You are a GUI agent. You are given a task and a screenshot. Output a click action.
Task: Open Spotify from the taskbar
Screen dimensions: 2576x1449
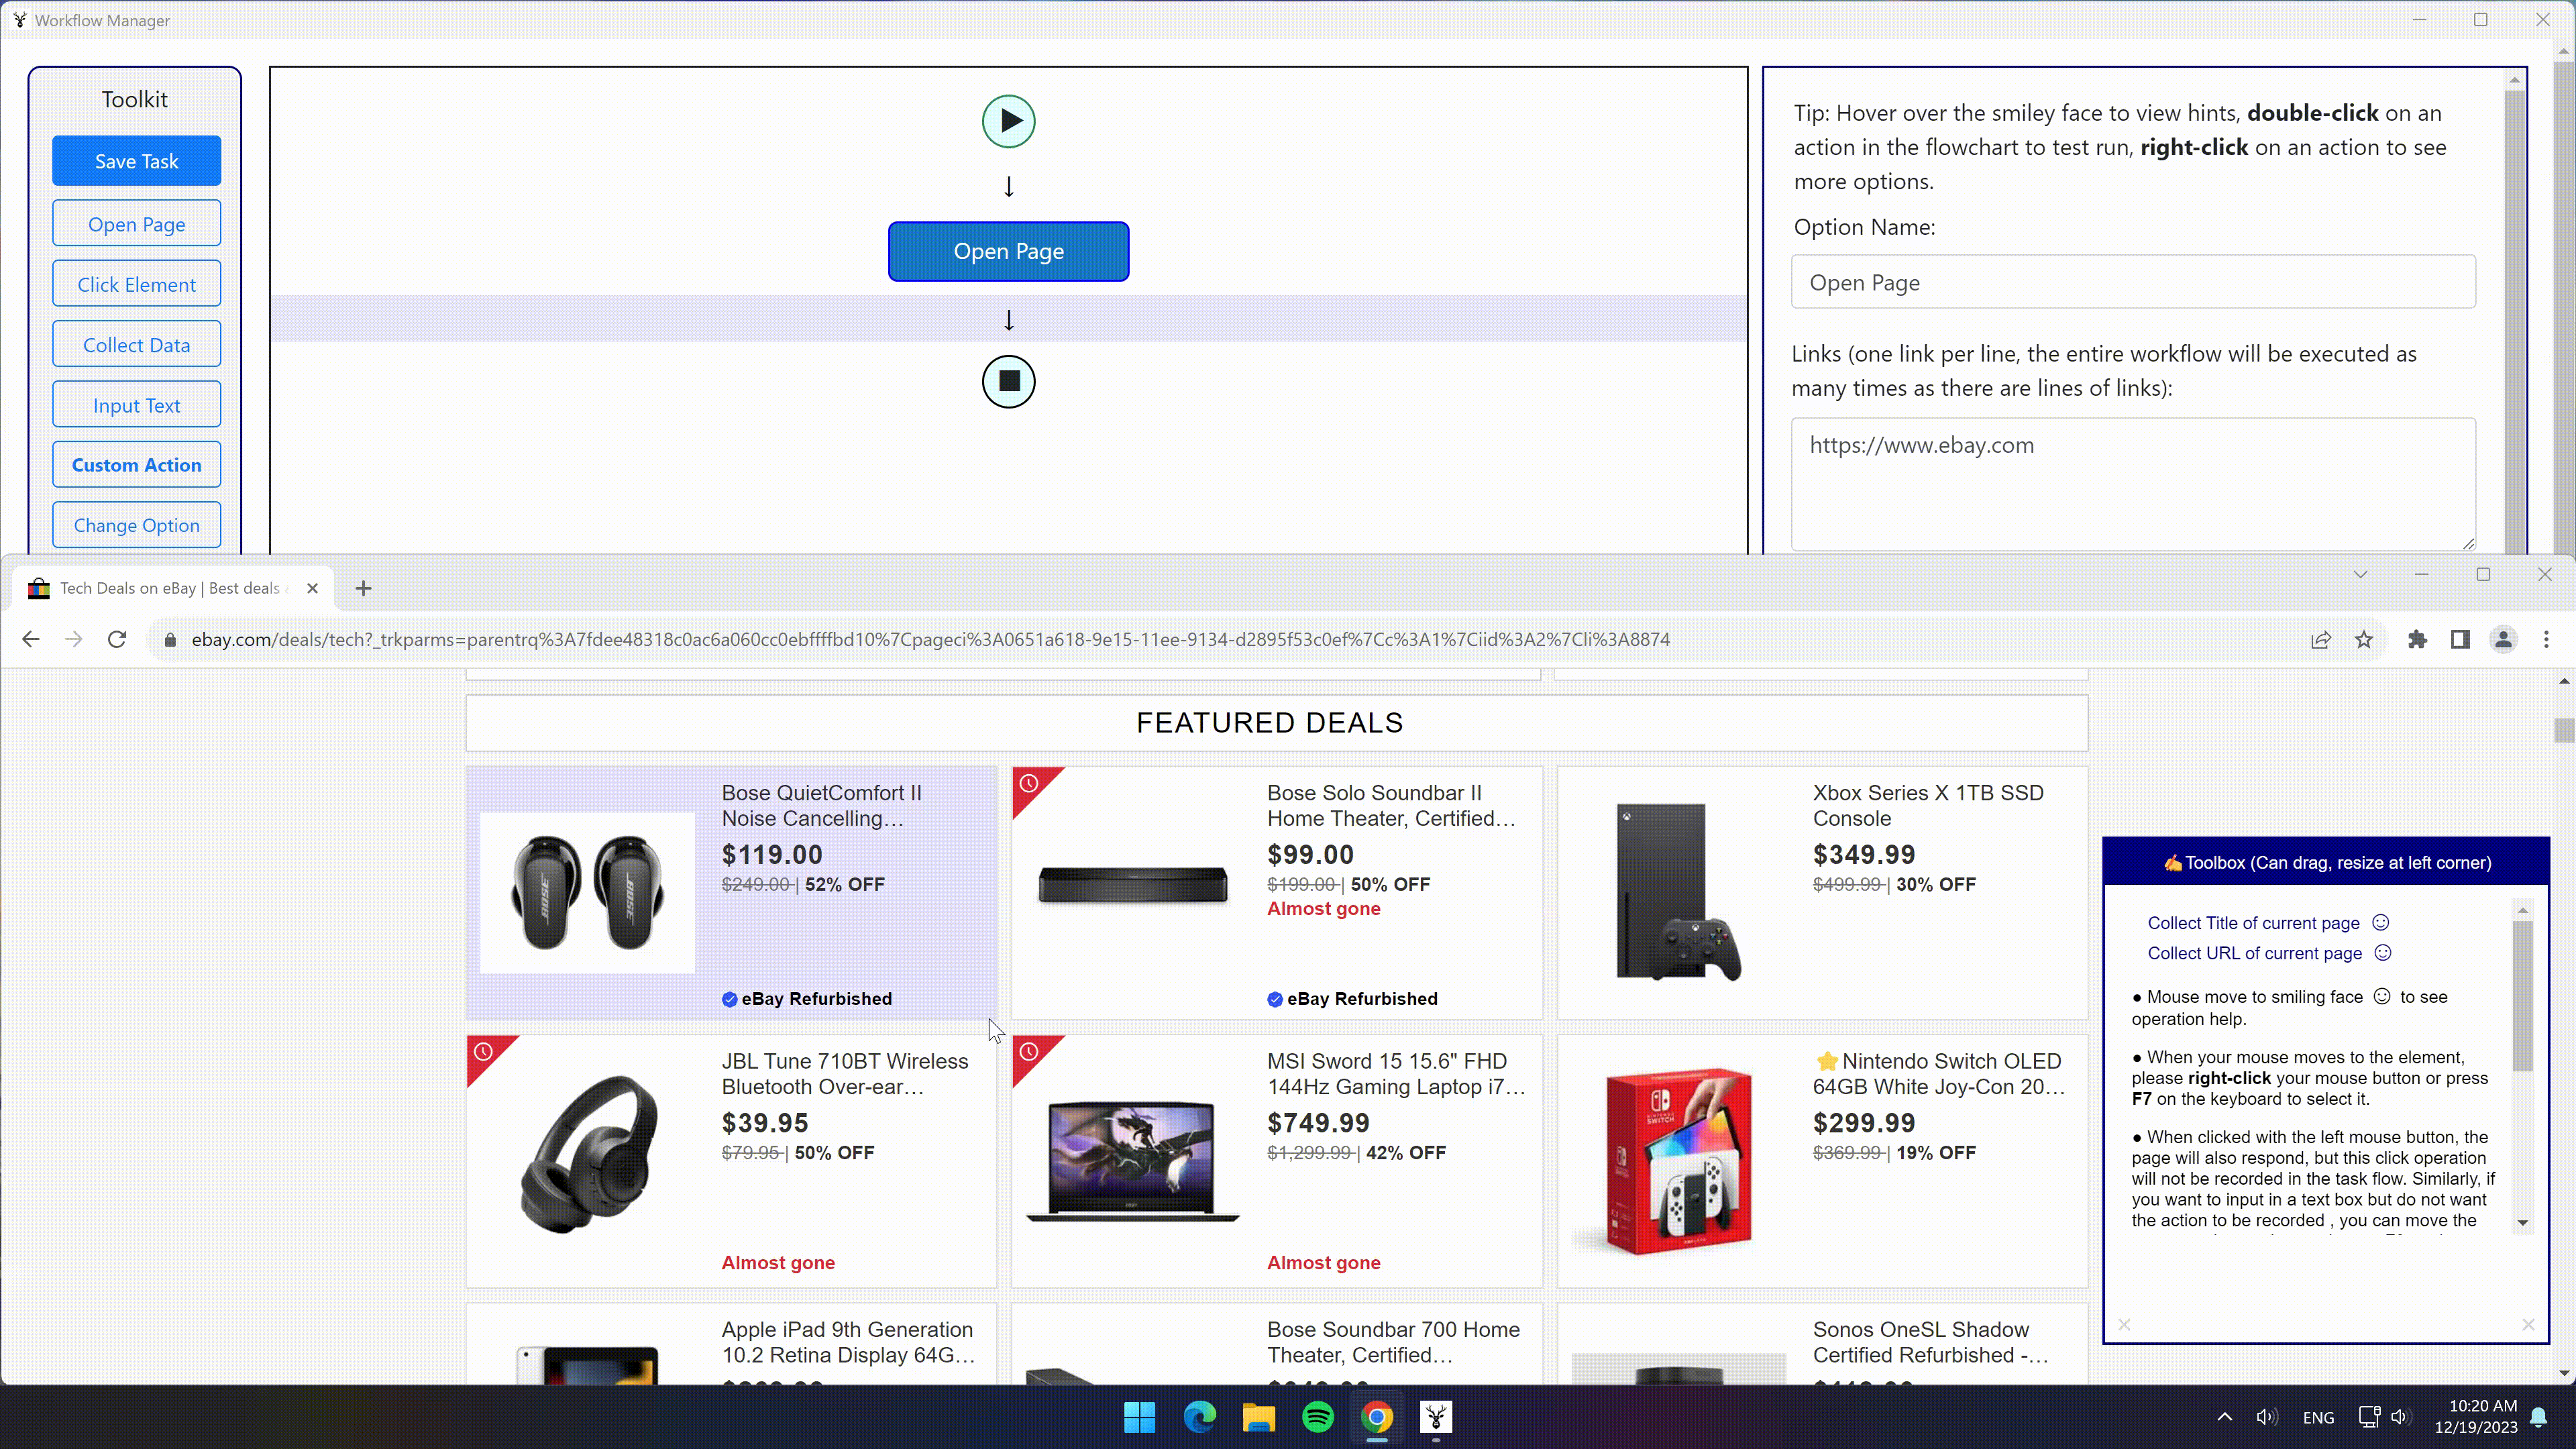(x=1318, y=1416)
